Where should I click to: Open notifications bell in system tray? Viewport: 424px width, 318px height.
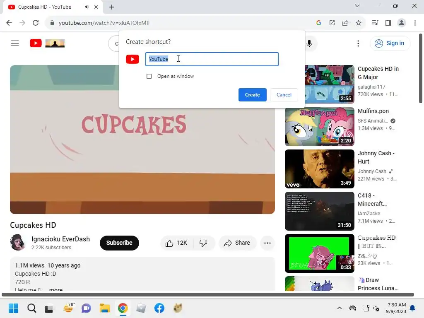click(413, 308)
